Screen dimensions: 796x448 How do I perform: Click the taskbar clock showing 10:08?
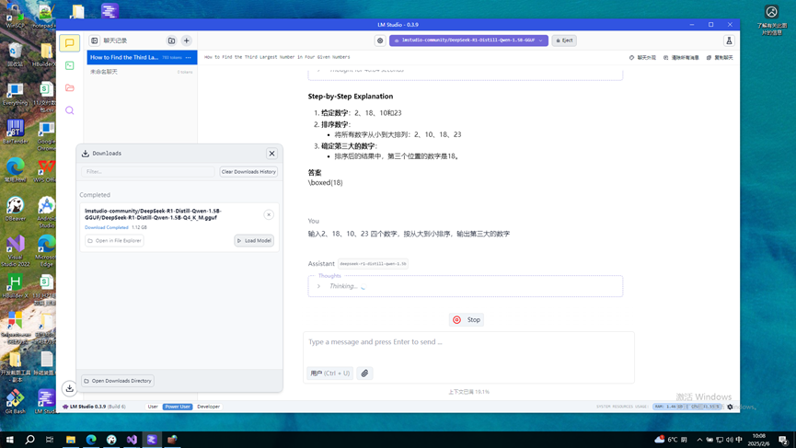[758, 440]
